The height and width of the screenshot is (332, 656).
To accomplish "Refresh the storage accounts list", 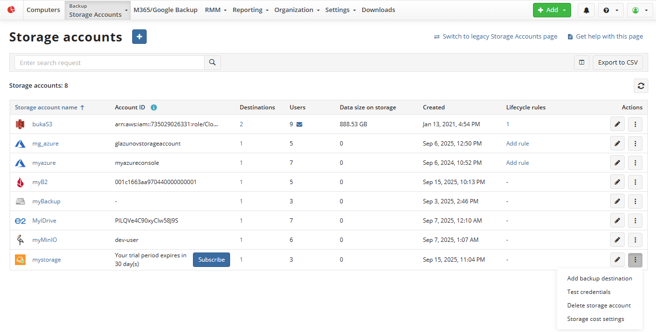I will [x=641, y=86].
